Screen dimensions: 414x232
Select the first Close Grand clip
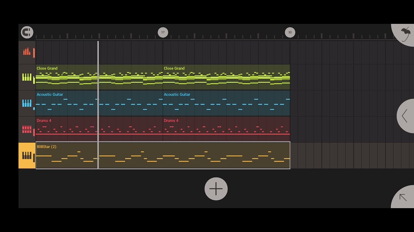click(x=99, y=77)
